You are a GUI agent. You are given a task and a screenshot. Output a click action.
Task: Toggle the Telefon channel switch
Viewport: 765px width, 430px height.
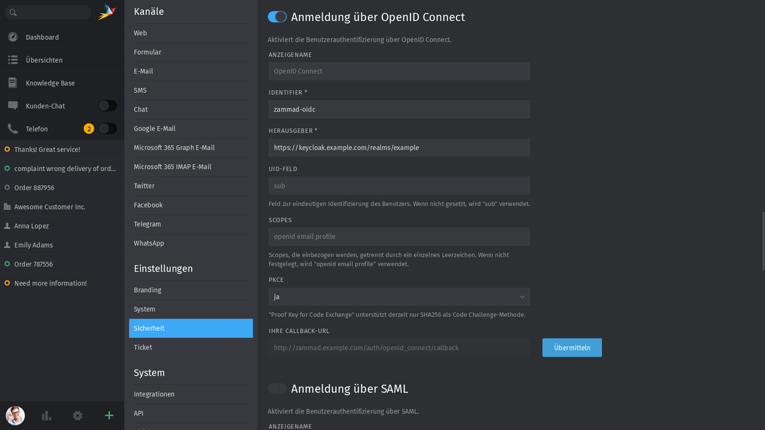pyautogui.click(x=107, y=128)
